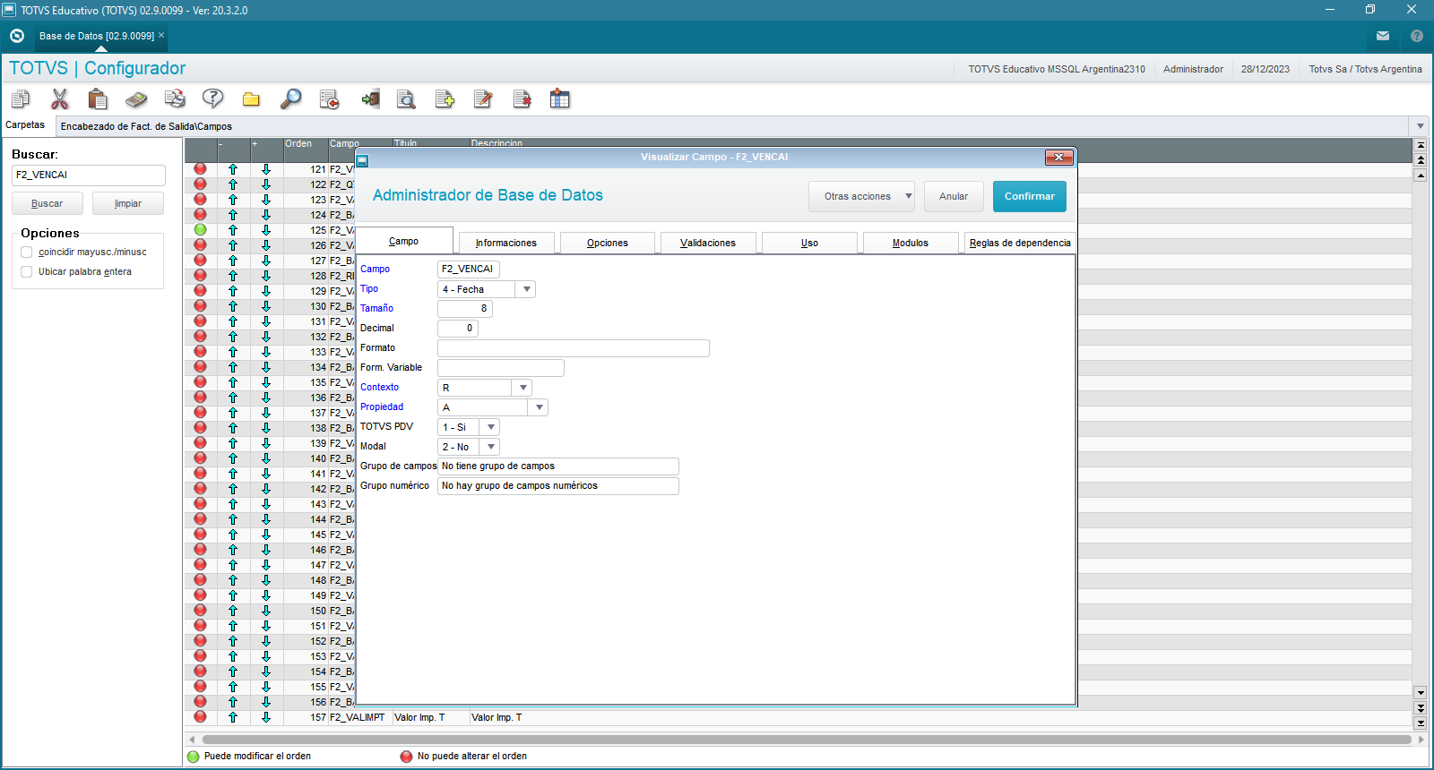Image resolution: width=1434 pixels, height=770 pixels.
Task: Click the empty 'Form. Variable' input field
Action: [x=501, y=367]
